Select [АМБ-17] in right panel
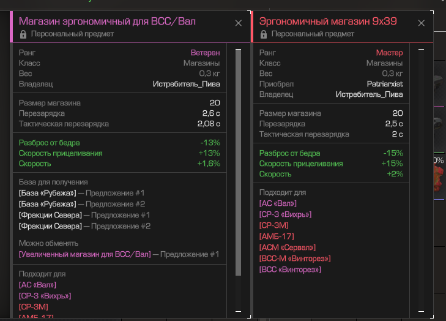The height and width of the screenshot is (321, 446). (x=277, y=236)
